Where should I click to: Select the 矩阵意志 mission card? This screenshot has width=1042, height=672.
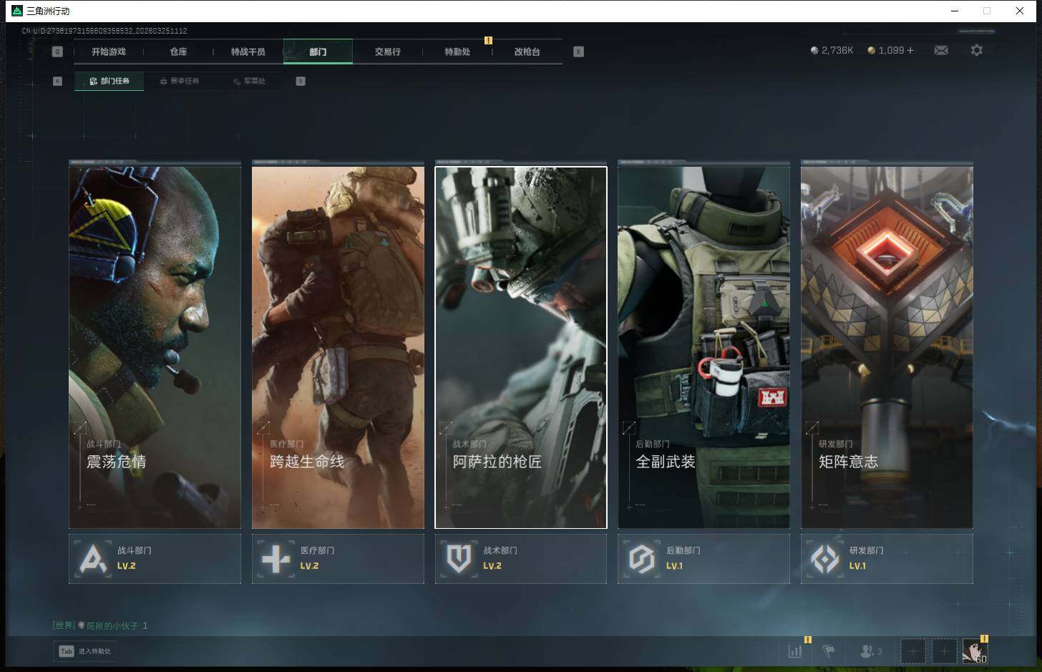[887, 347]
